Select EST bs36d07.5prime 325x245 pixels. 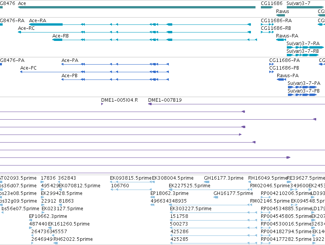coord(1,190)
